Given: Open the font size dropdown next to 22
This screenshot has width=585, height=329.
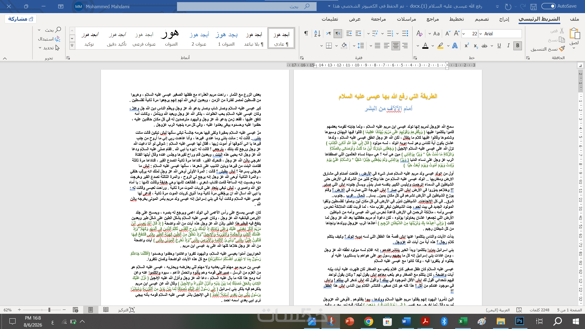Looking at the screenshot, I should click(x=464, y=34).
